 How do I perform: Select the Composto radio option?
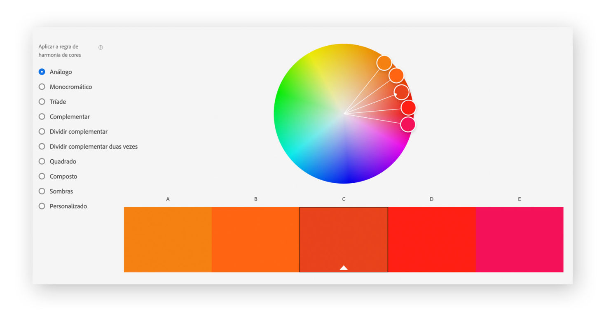pos(58,176)
